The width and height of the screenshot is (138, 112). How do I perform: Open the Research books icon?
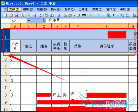click(52, 15)
